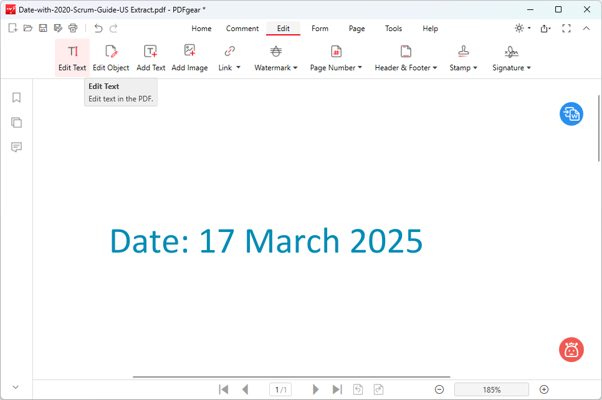The image size is (602, 400).
Task: Select the Edit Object tool
Action: (111, 58)
